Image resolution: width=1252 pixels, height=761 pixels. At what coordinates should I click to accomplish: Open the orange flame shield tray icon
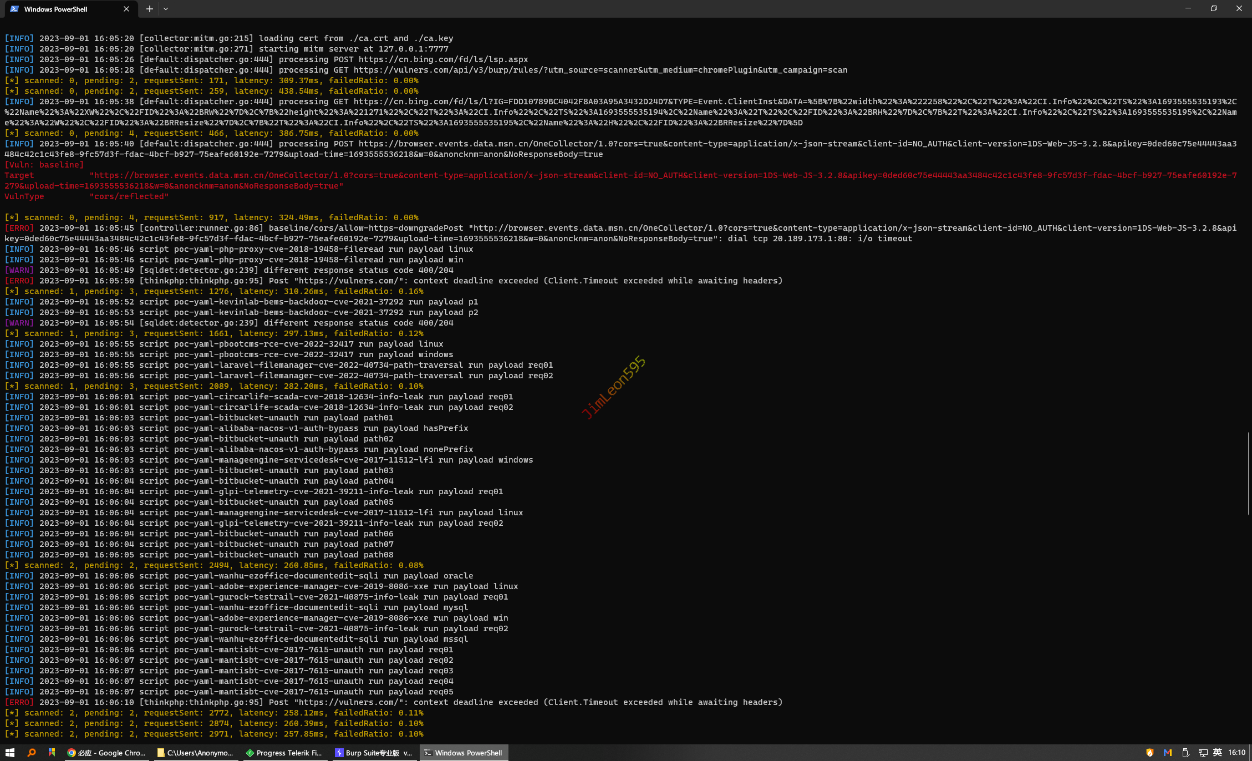[1149, 753]
